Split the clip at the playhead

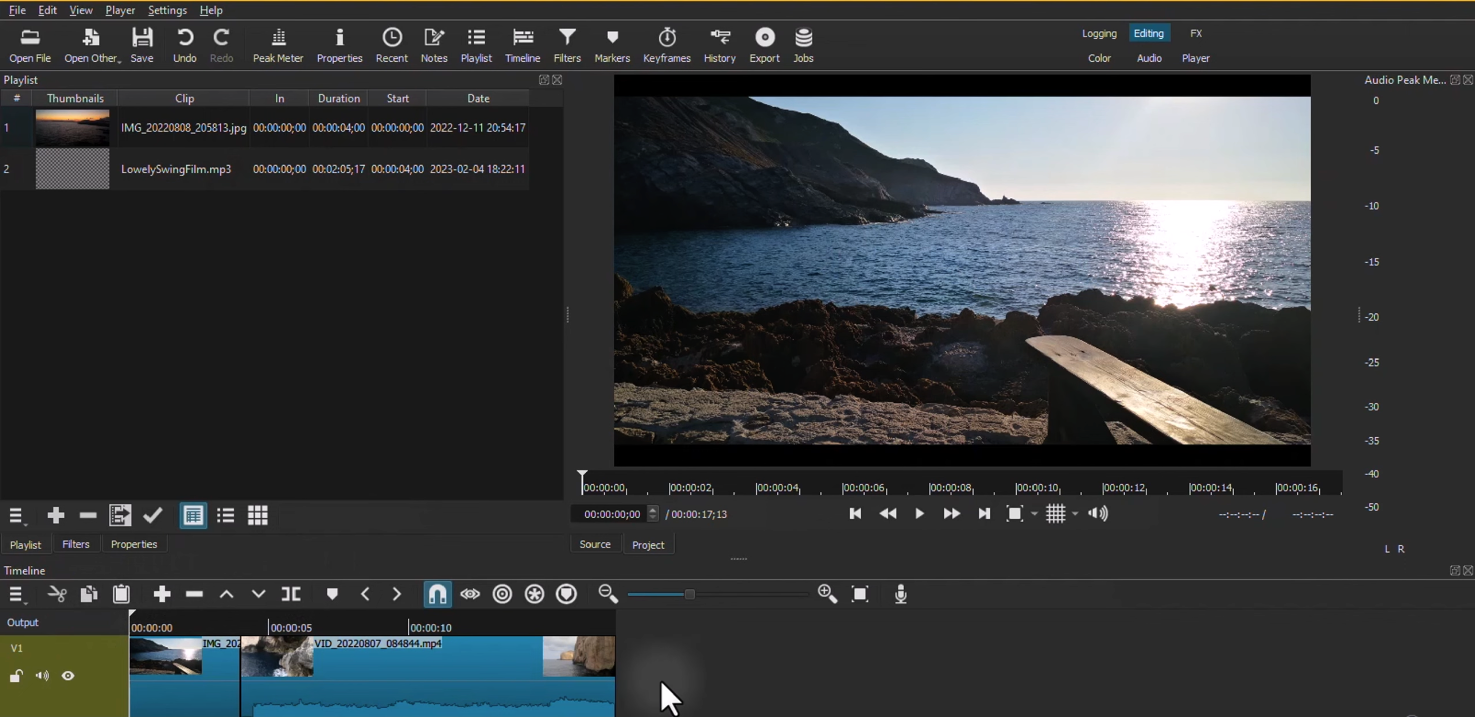291,594
